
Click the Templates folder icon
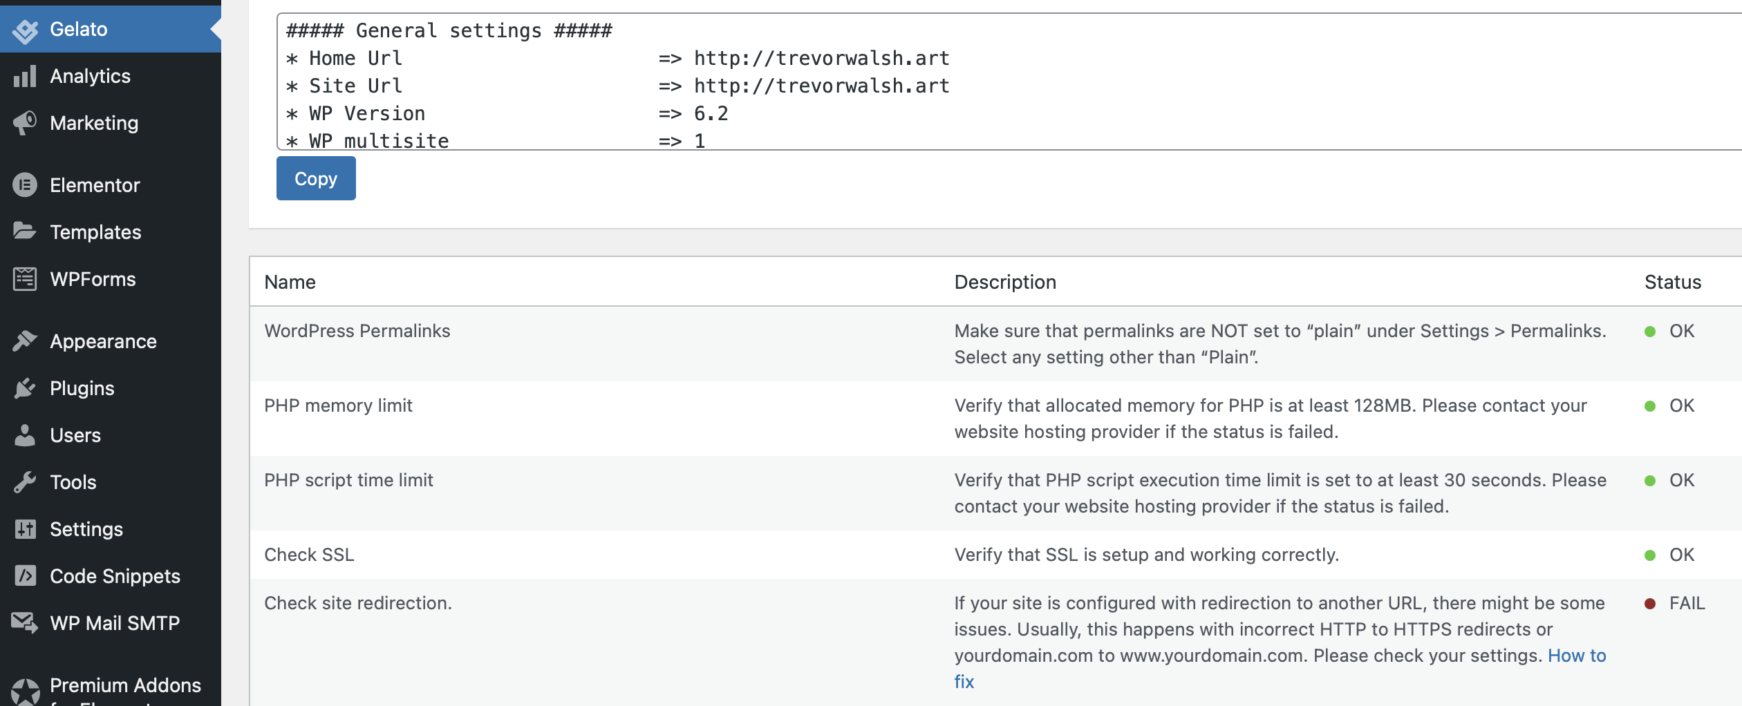[26, 232]
